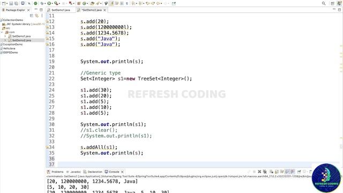Click the Search flashlight icon in toolbar

pyautogui.click(x=98, y=3)
